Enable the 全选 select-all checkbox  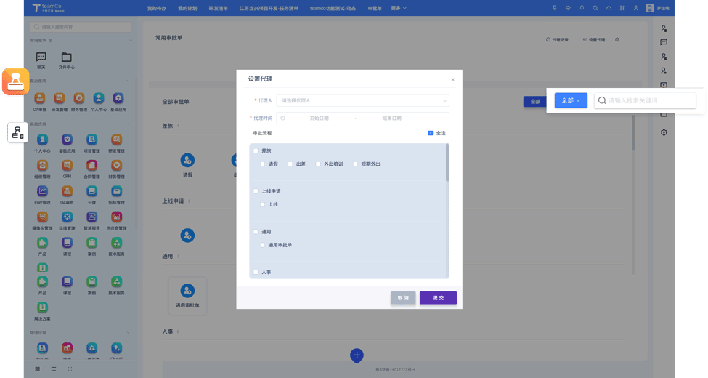pyautogui.click(x=431, y=133)
